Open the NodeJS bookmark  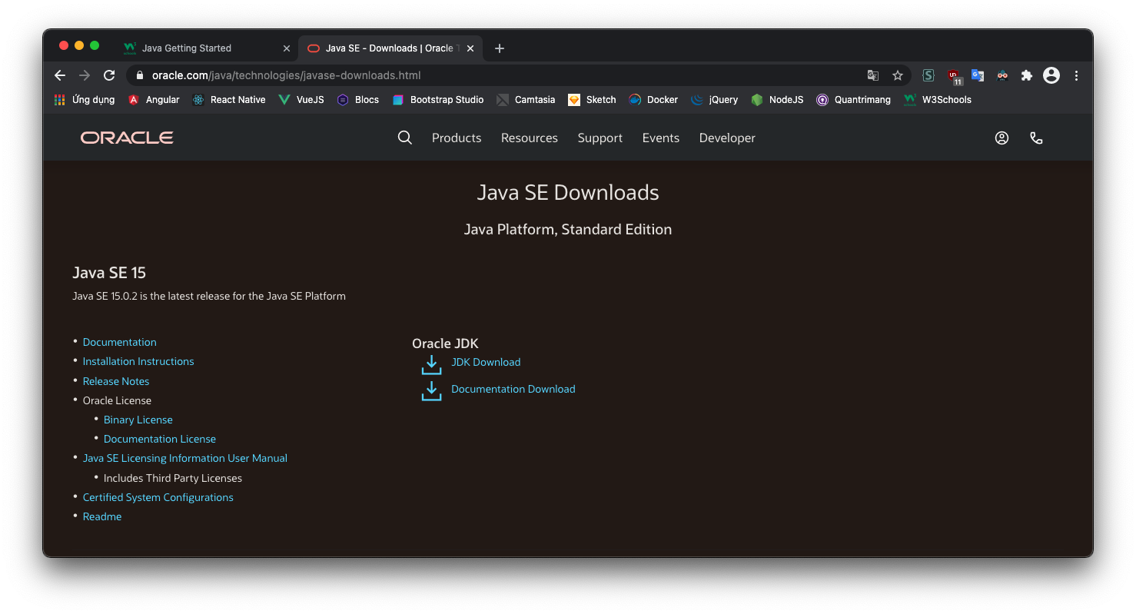point(777,100)
